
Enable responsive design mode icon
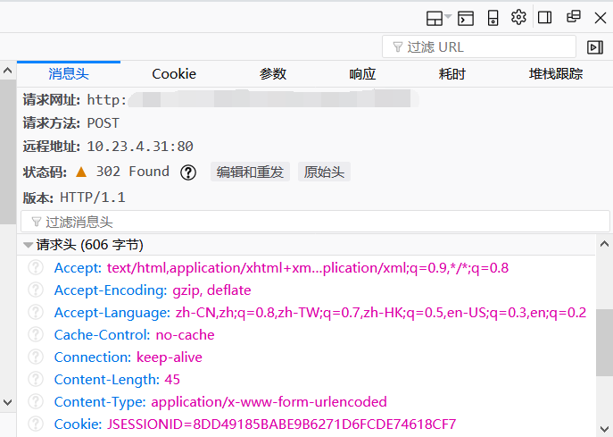493,18
